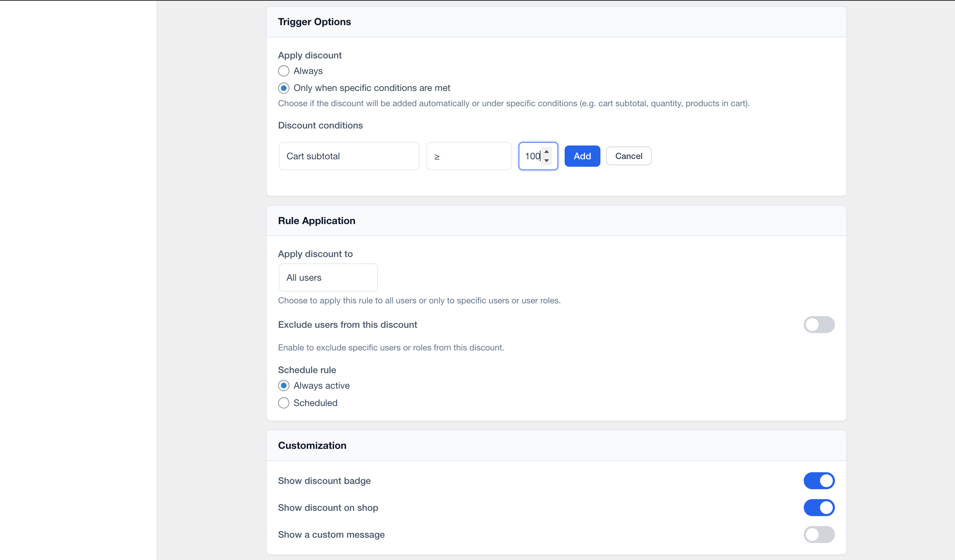Enable Show a custom message

tap(819, 534)
